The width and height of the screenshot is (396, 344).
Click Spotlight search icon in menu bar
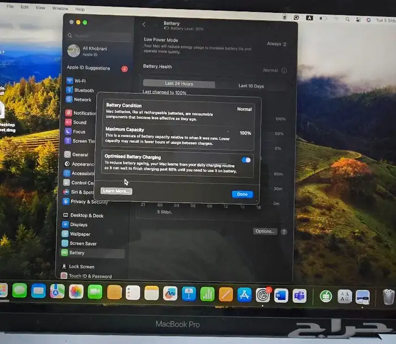pyautogui.click(x=347, y=19)
